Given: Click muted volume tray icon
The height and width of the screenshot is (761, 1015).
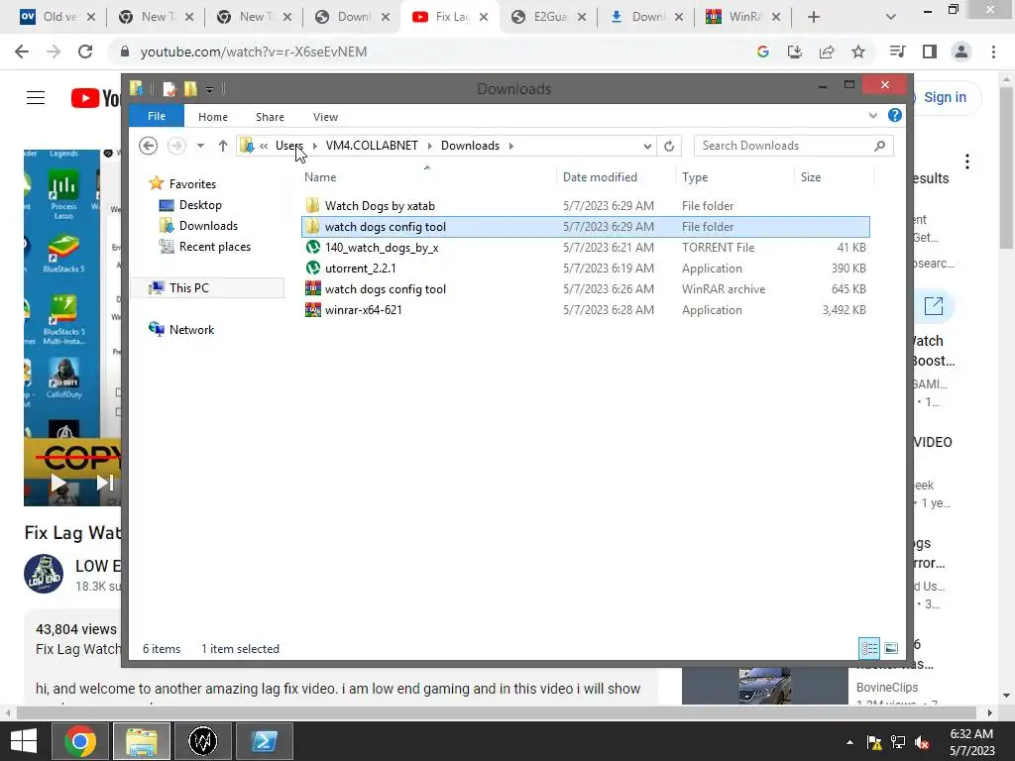Looking at the screenshot, I should pos(922,742).
